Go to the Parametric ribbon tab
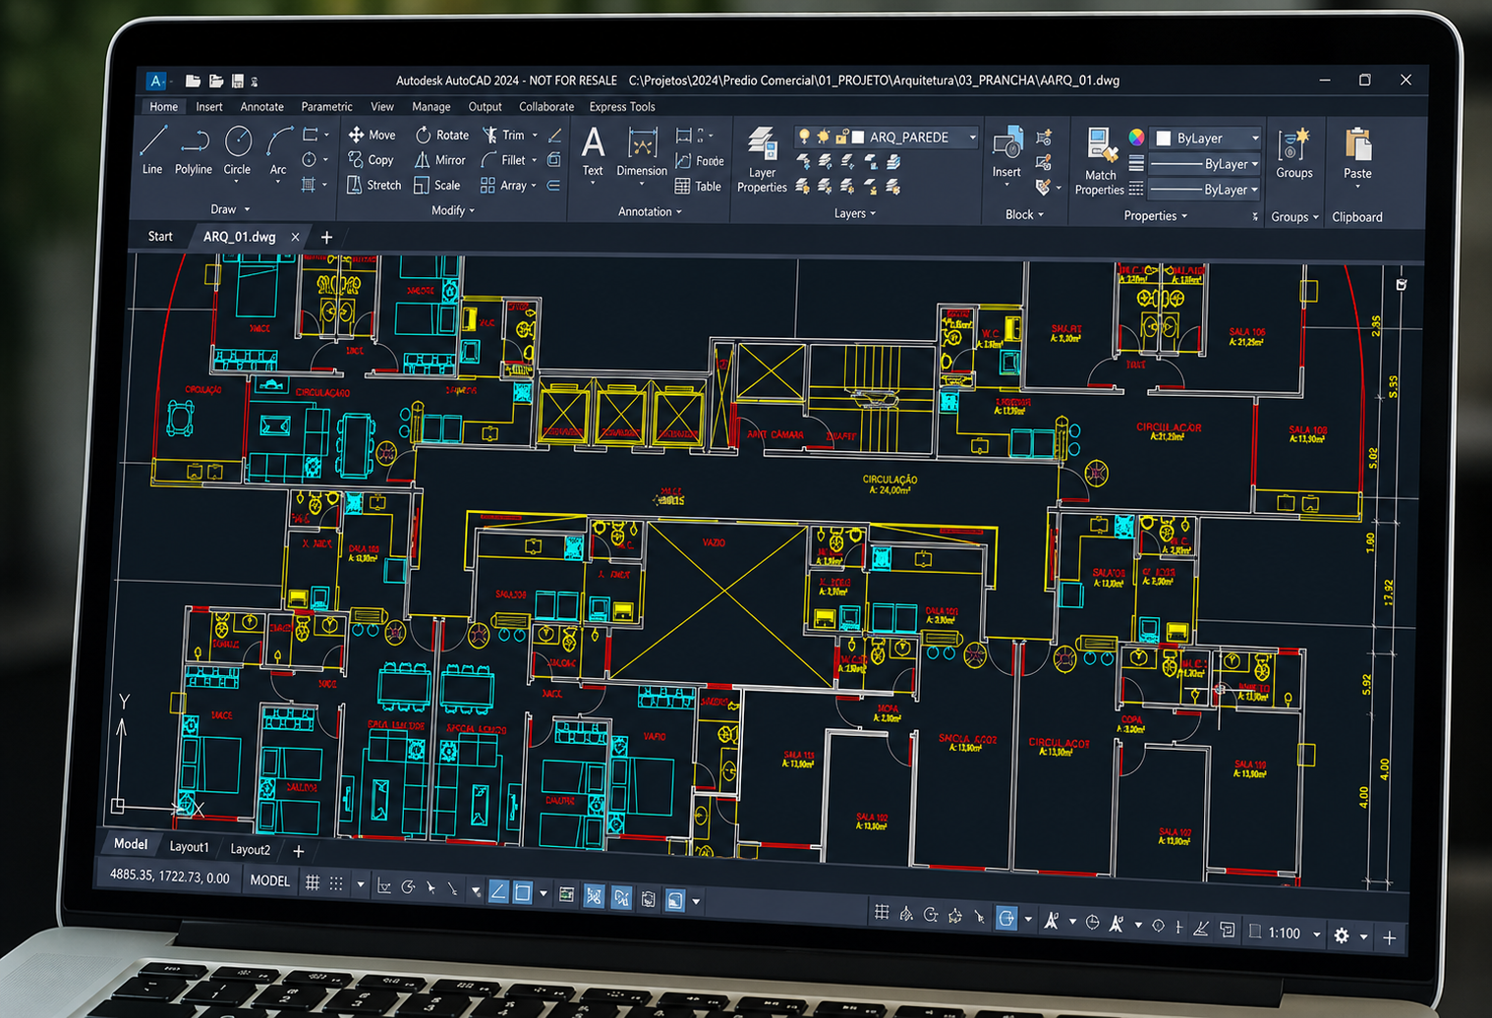 (x=326, y=107)
